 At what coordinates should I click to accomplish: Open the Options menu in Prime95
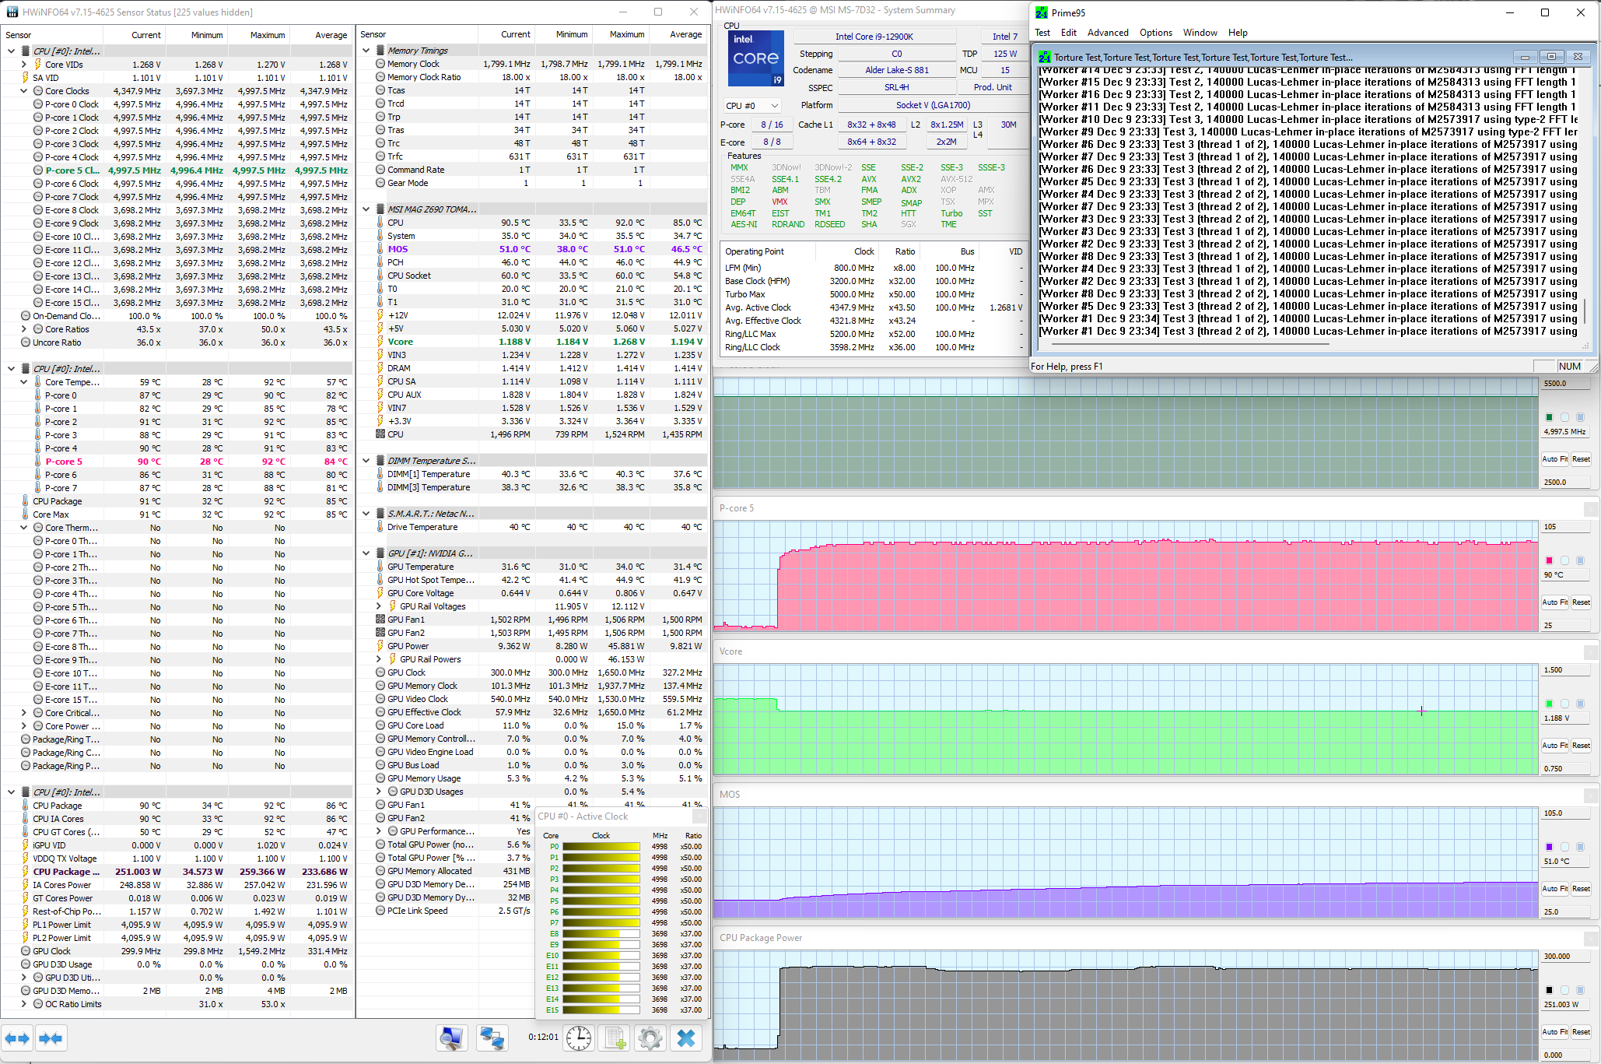click(x=1155, y=33)
